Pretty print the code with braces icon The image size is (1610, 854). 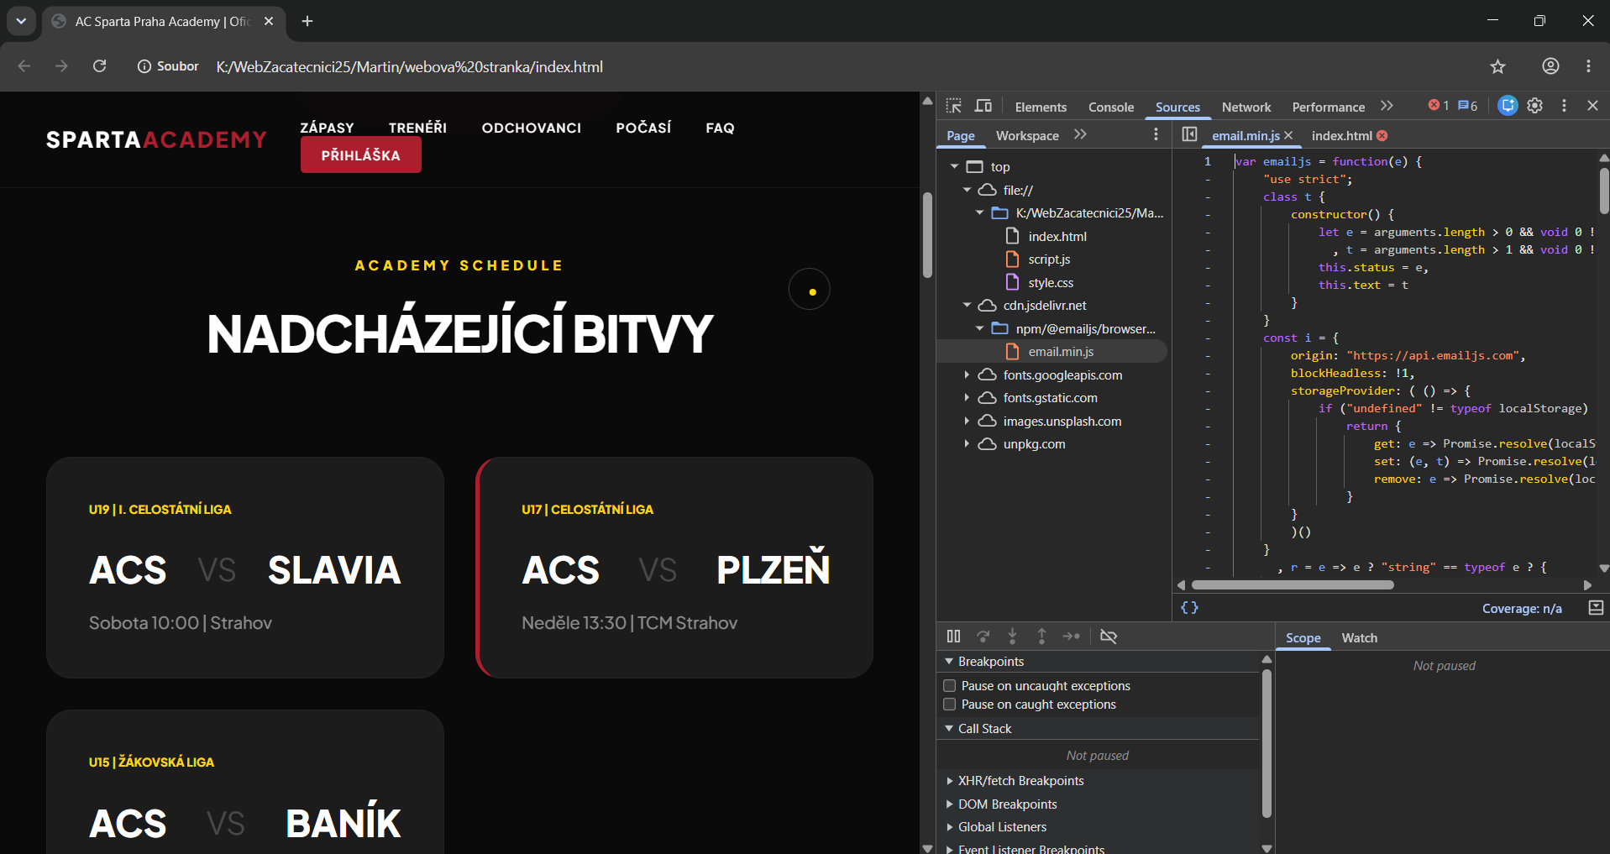1189,607
